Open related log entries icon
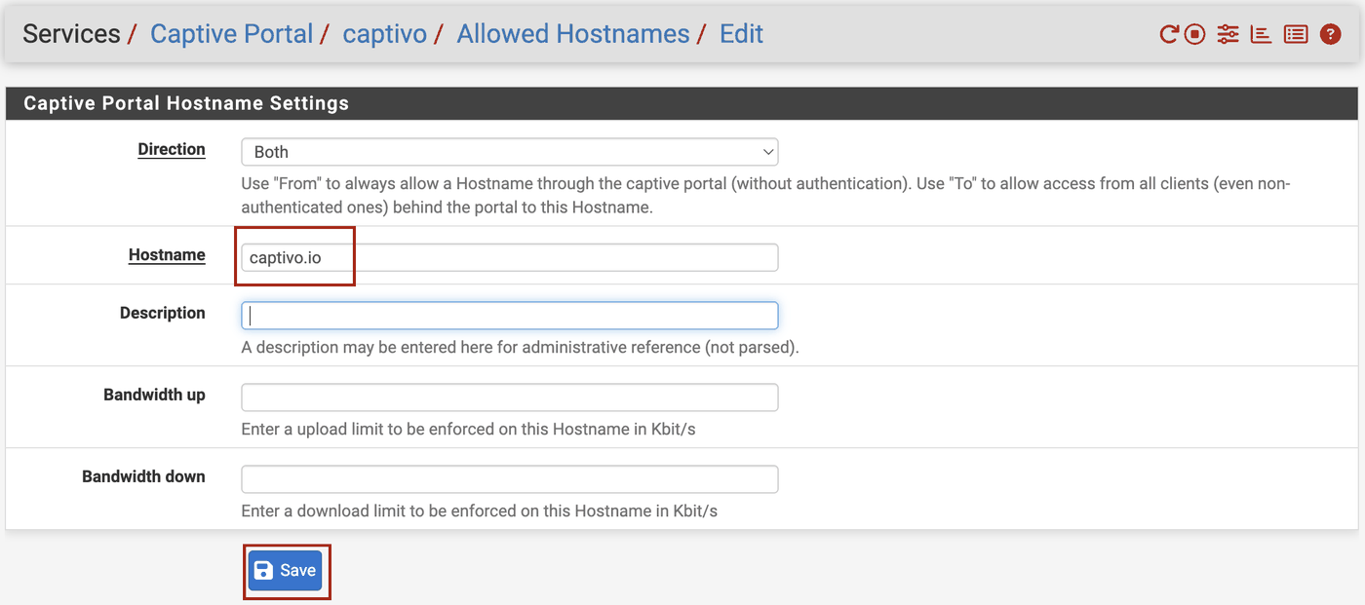This screenshot has width=1365, height=605. (1296, 34)
